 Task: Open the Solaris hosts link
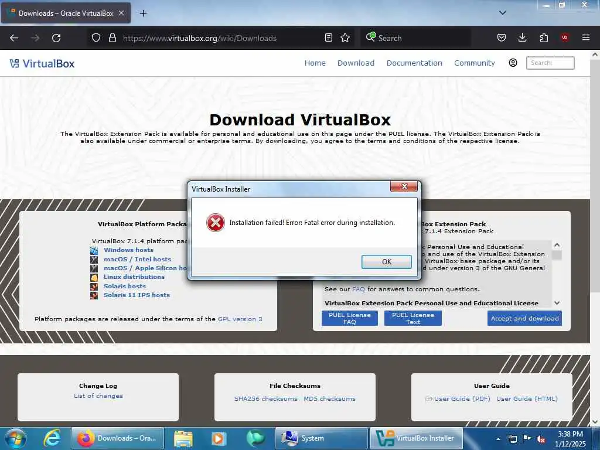point(125,286)
